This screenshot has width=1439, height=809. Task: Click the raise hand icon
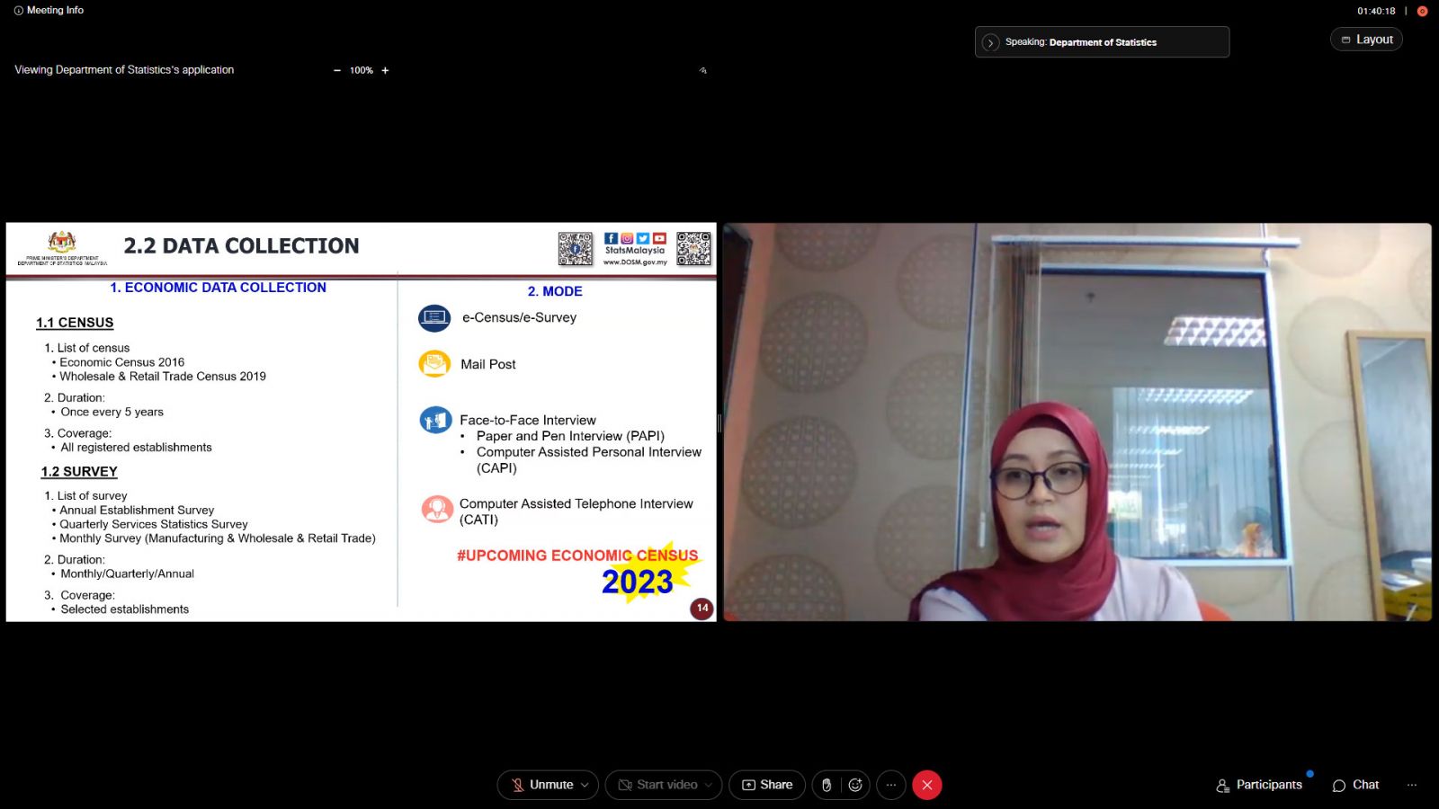(x=827, y=785)
